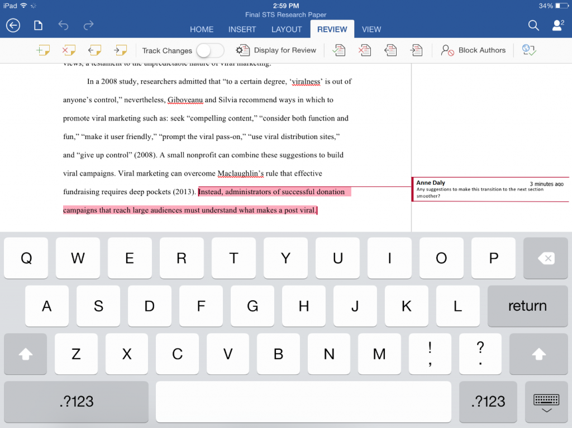
Task: Create a new document
Action: click(x=37, y=25)
